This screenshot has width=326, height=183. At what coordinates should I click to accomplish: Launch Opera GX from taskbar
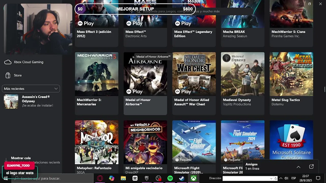100,178
